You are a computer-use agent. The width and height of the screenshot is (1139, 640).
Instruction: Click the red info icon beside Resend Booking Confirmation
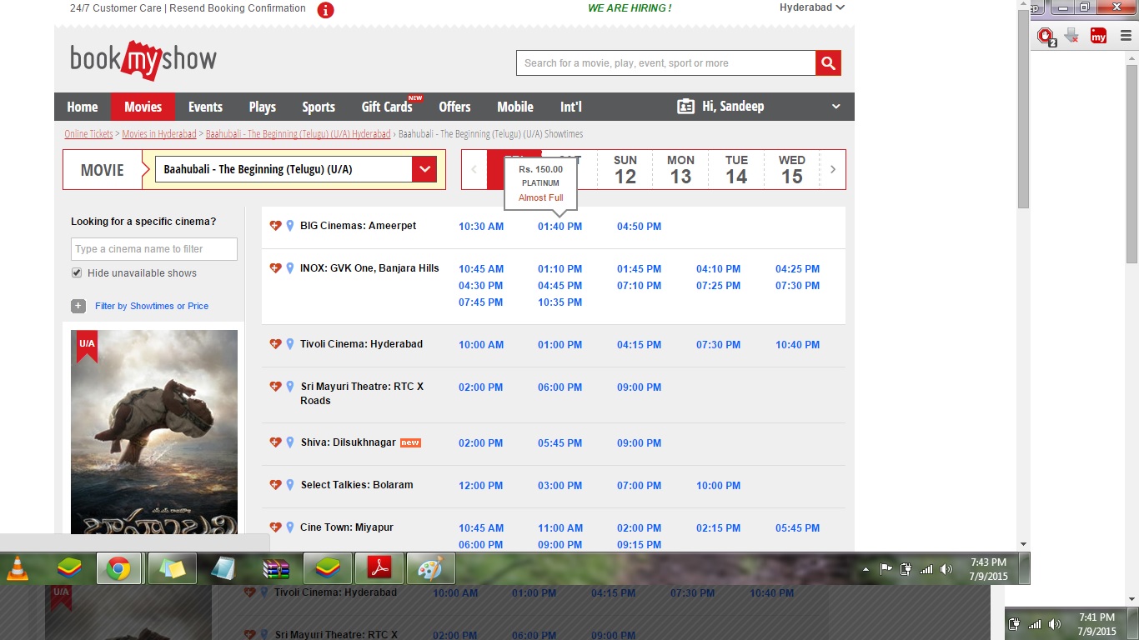click(x=326, y=10)
